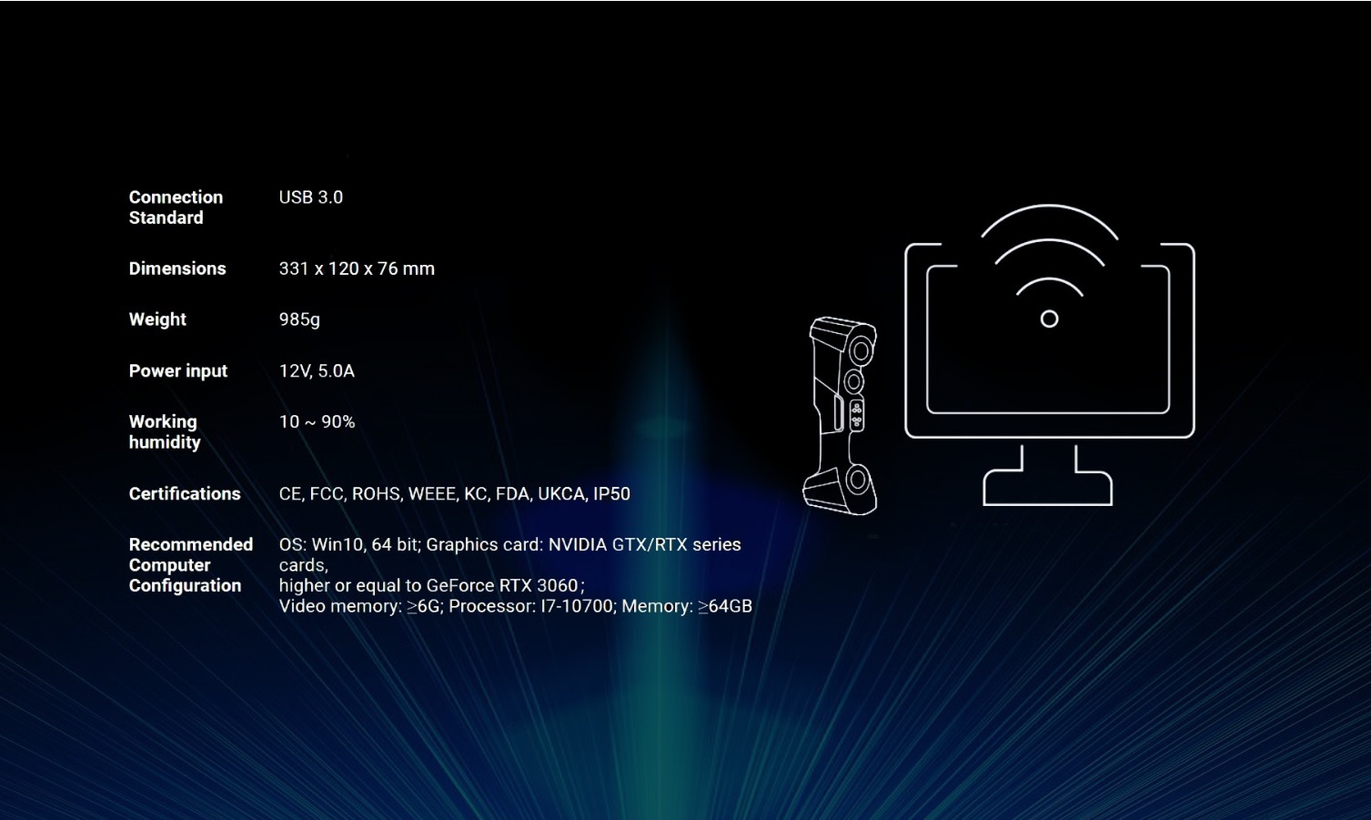
Task: Click the handheld 3D scanner illustration
Action: (x=841, y=415)
